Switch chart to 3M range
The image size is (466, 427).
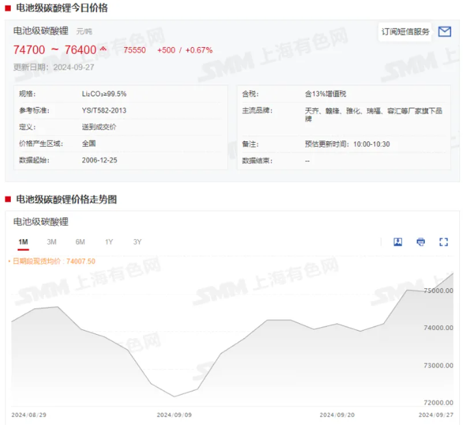point(51,242)
